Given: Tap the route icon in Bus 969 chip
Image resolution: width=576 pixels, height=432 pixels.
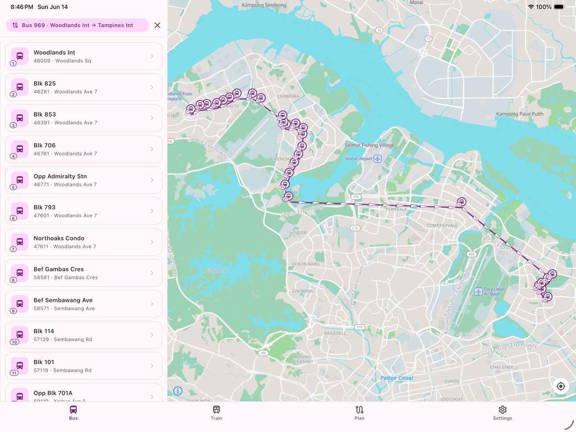Looking at the screenshot, I should tap(15, 25).
